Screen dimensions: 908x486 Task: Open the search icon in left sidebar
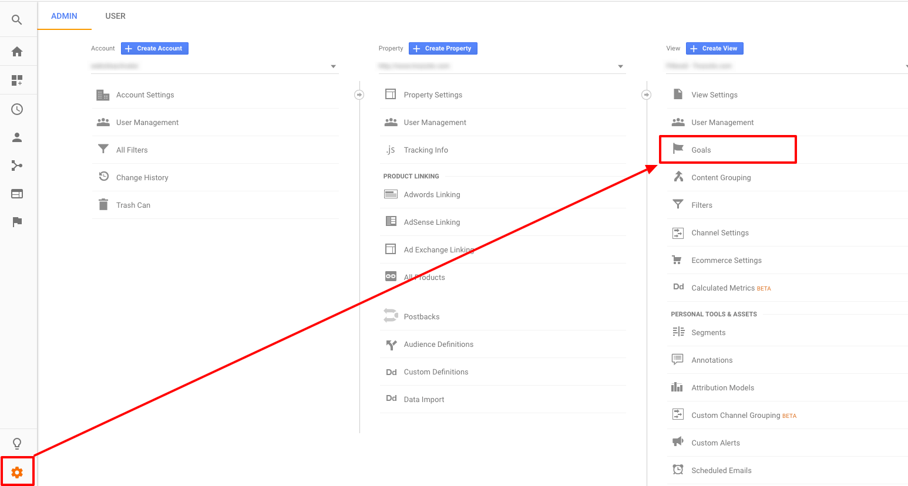click(x=18, y=19)
